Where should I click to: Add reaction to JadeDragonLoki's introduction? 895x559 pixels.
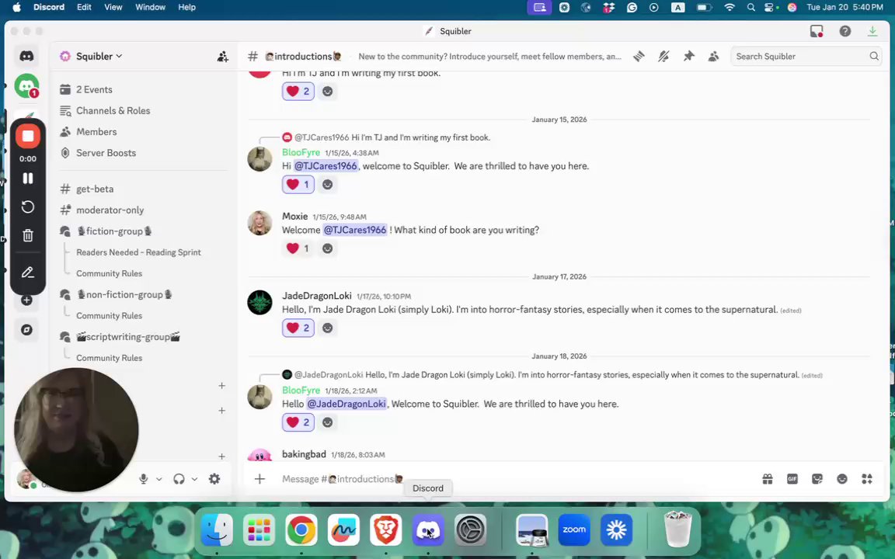point(327,328)
